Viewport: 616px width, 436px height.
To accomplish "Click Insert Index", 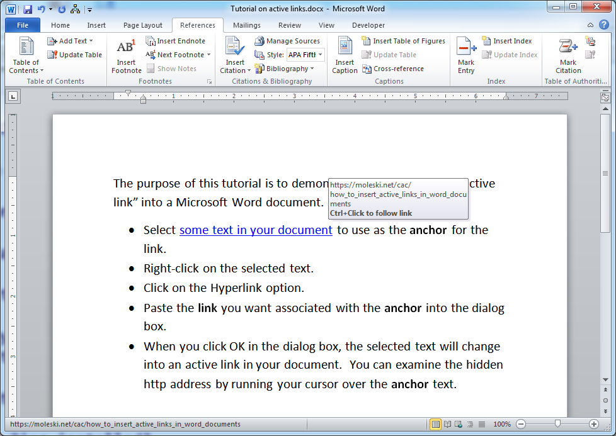I will (507, 41).
